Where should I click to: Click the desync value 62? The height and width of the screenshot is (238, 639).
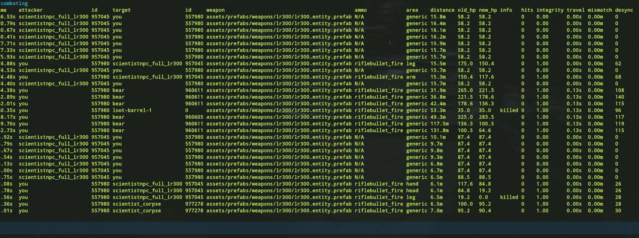[618, 63]
